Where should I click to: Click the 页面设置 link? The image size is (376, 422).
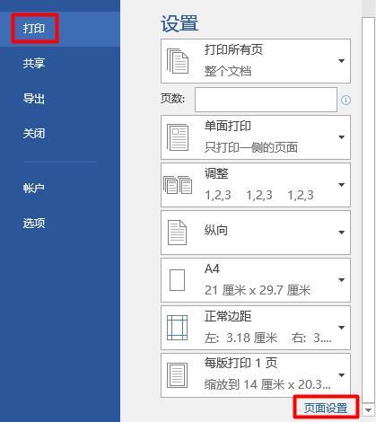click(x=326, y=408)
